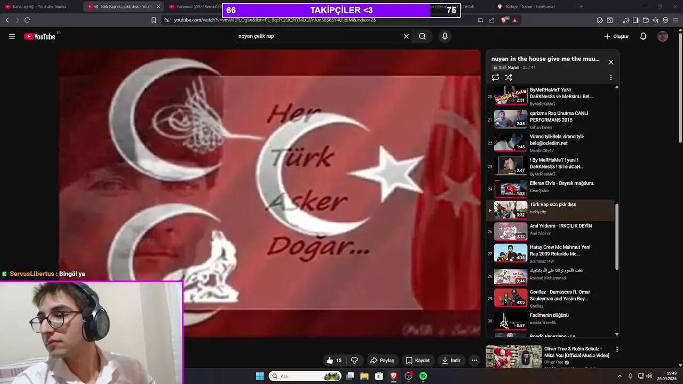Play 'Anıl Yıldırım - IRKÇILIK DEYİN' video
Image resolution: width=683 pixels, height=384 pixels.
click(551, 231)
